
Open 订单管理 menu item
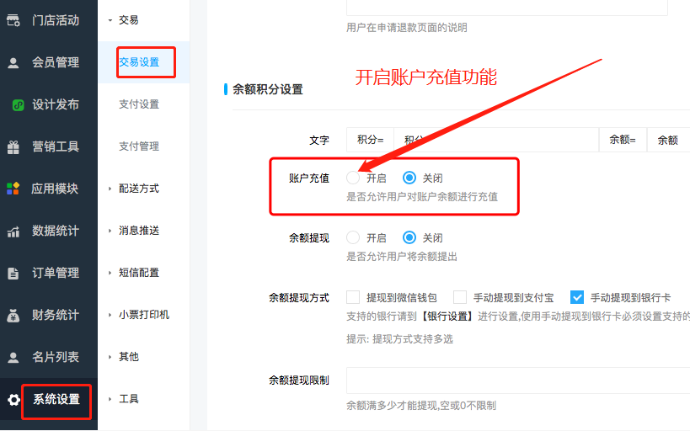click(56, 273)
